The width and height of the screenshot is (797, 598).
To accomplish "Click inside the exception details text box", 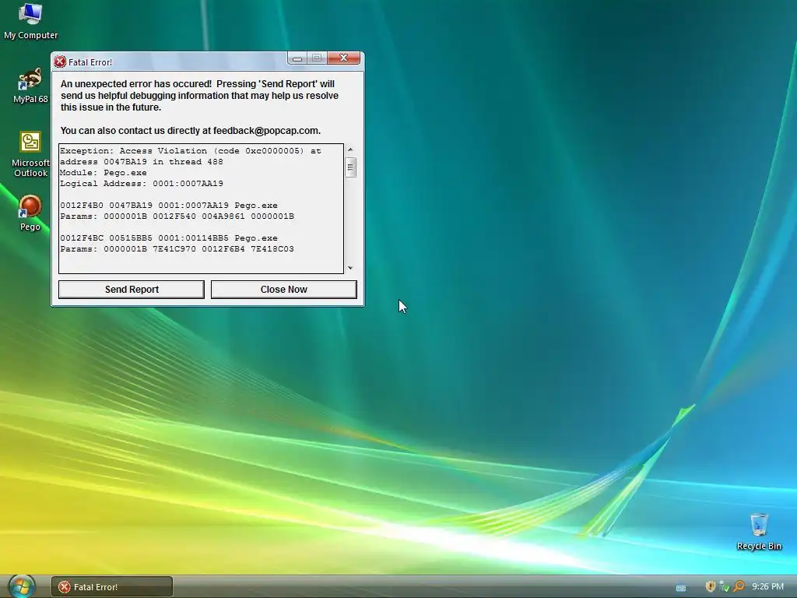I will point(202,209).
